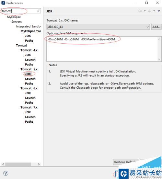This screenshot has width=162, height=179.
Task: Select Tomcat 4.x tree node
Action: tap(29, 50)
